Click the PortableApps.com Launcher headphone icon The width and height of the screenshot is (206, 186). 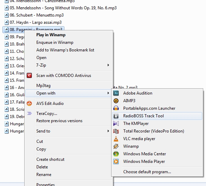tap(116, 108)
